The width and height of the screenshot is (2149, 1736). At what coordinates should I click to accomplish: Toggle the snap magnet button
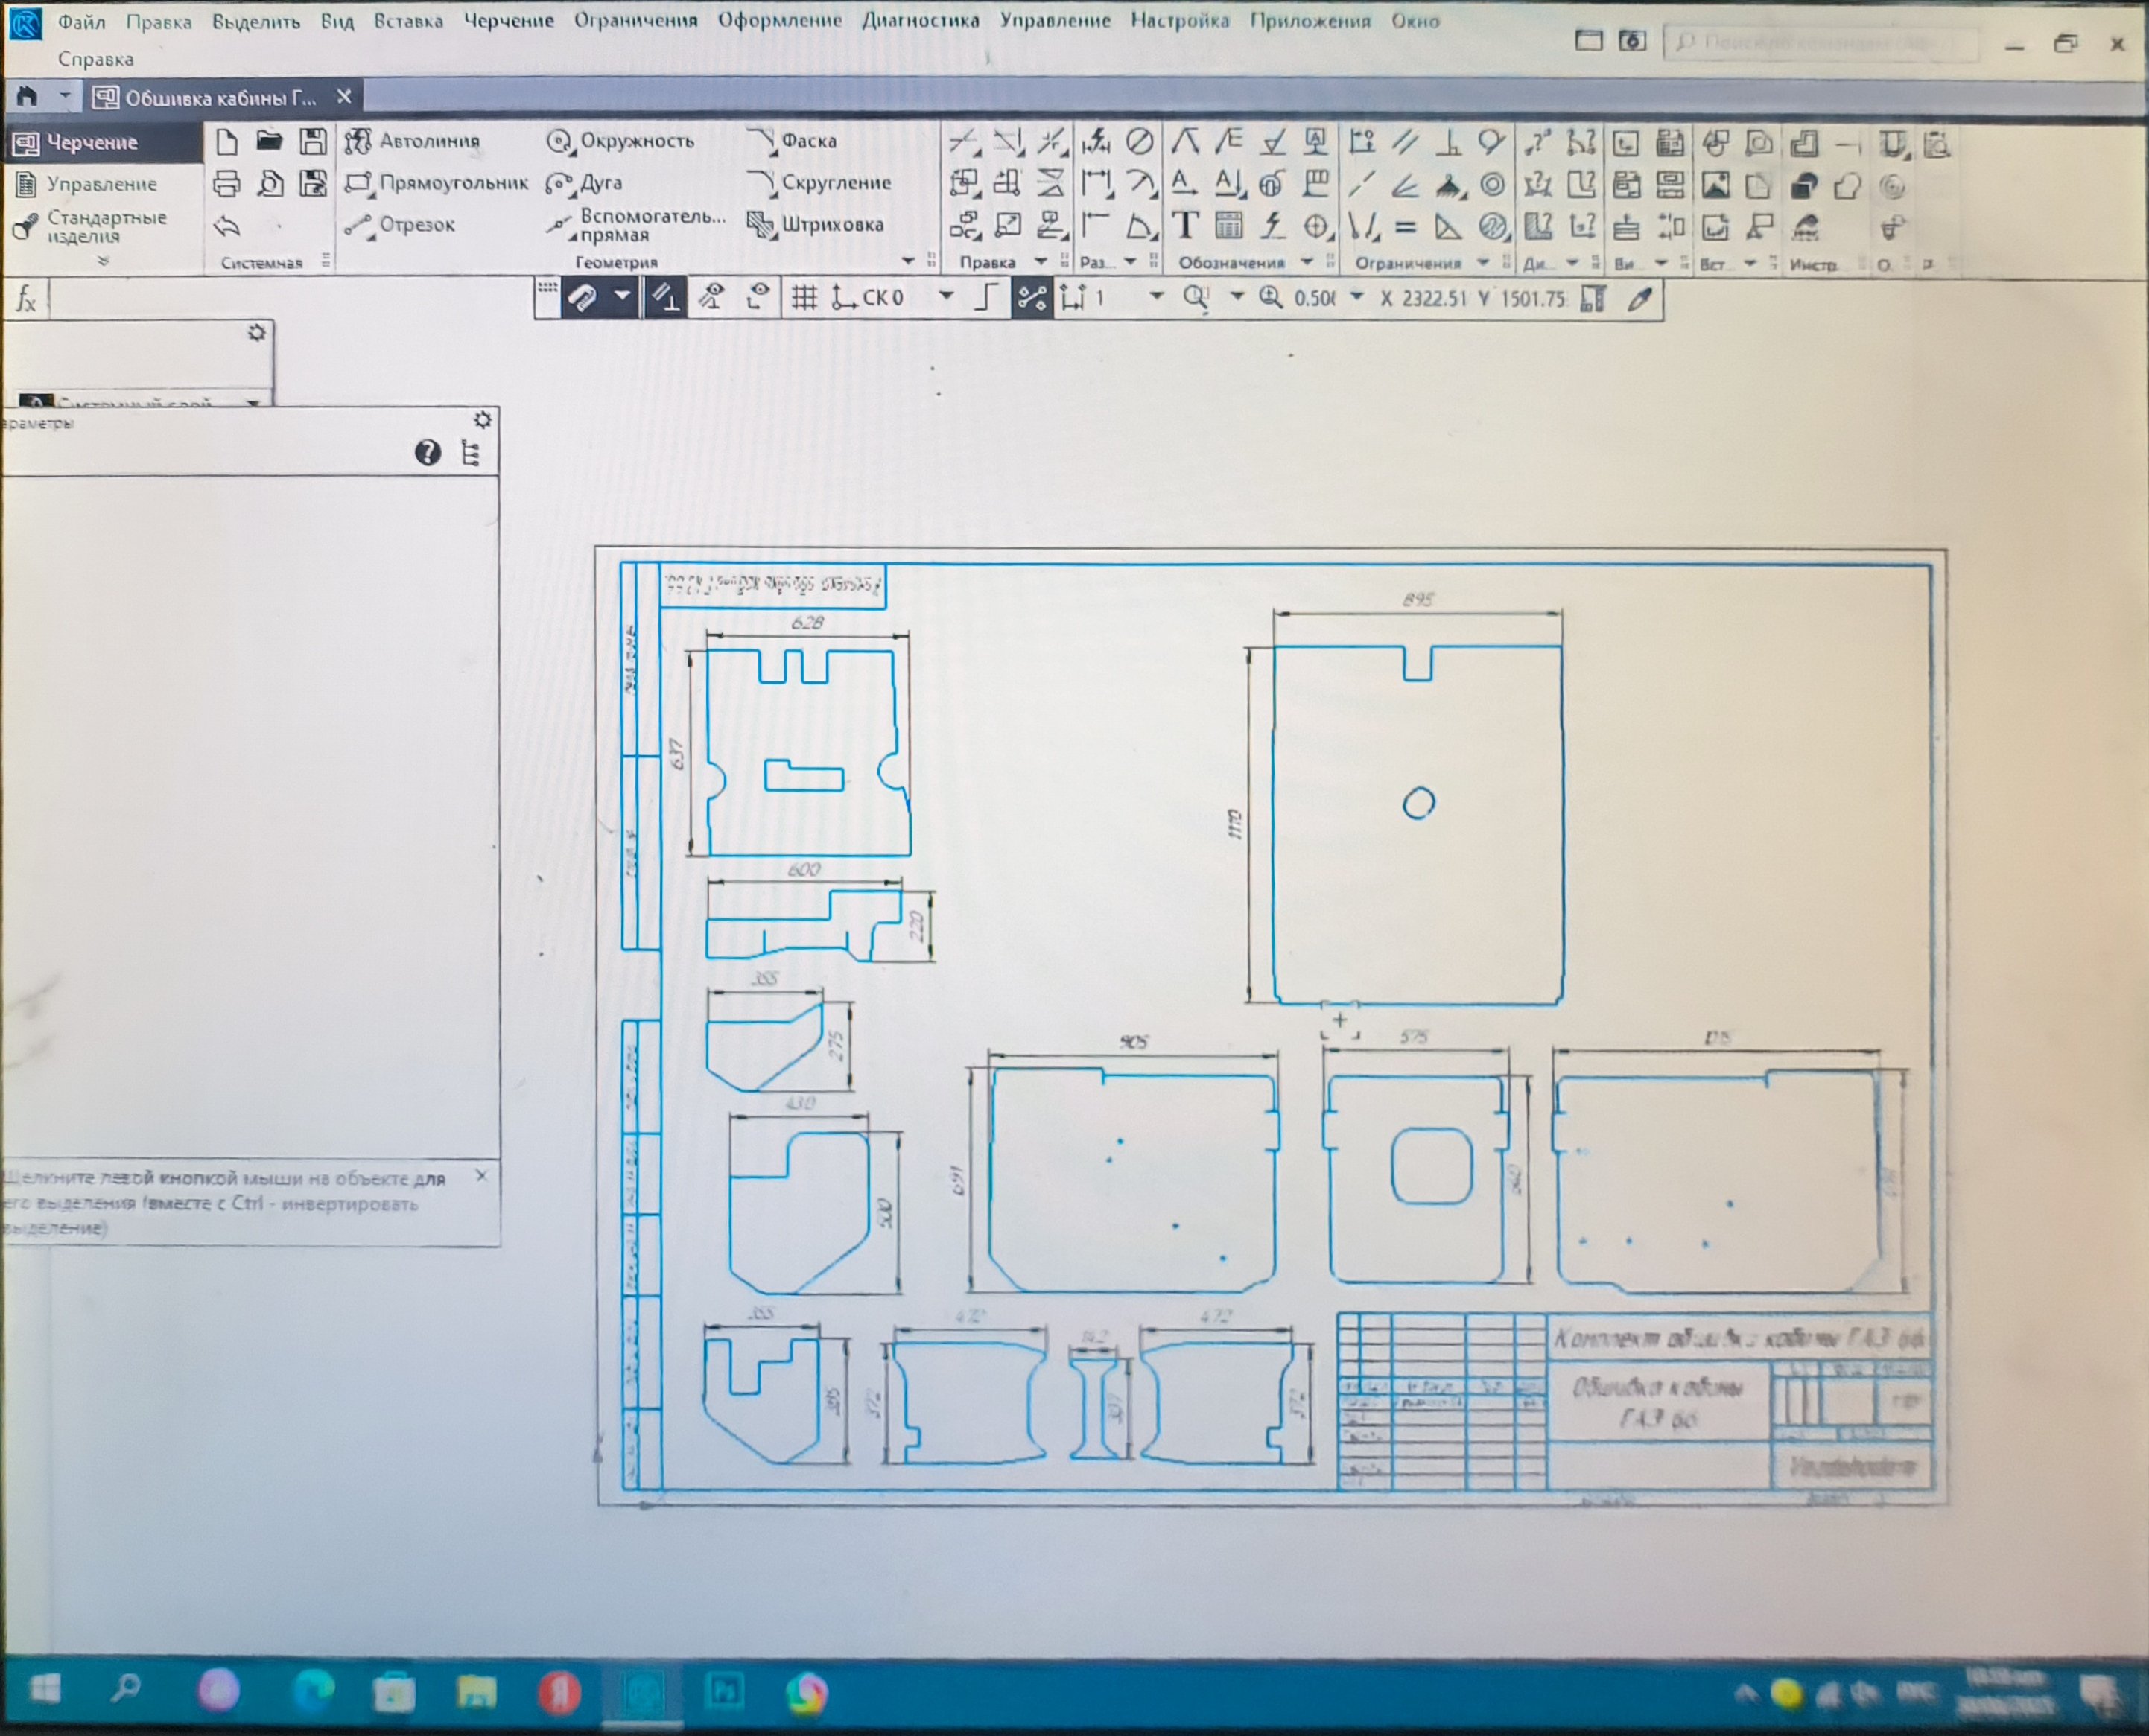[x=582, y=298]
